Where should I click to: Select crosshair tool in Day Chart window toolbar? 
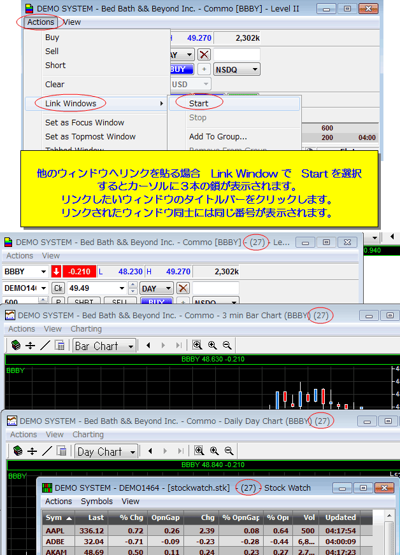(x=32, y=451)
